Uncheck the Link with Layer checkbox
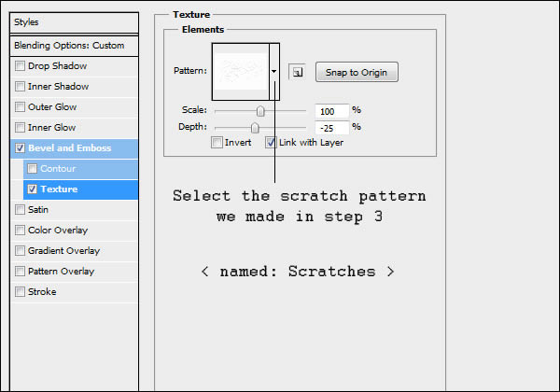Screen dimensions: 560x392 point(271,143)
